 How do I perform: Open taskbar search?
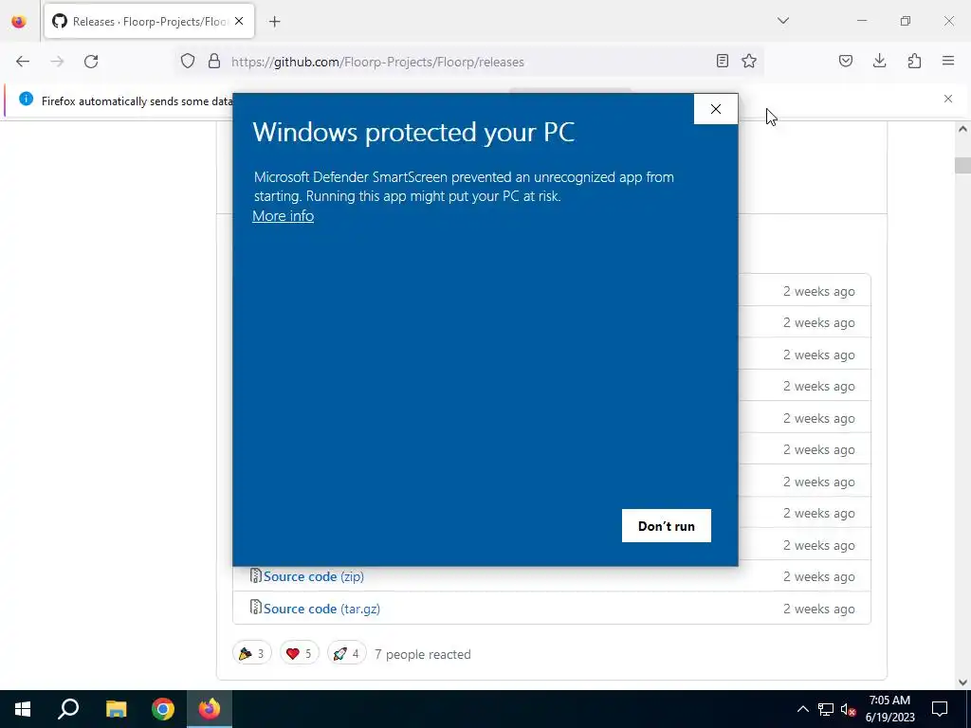point(68,709)
